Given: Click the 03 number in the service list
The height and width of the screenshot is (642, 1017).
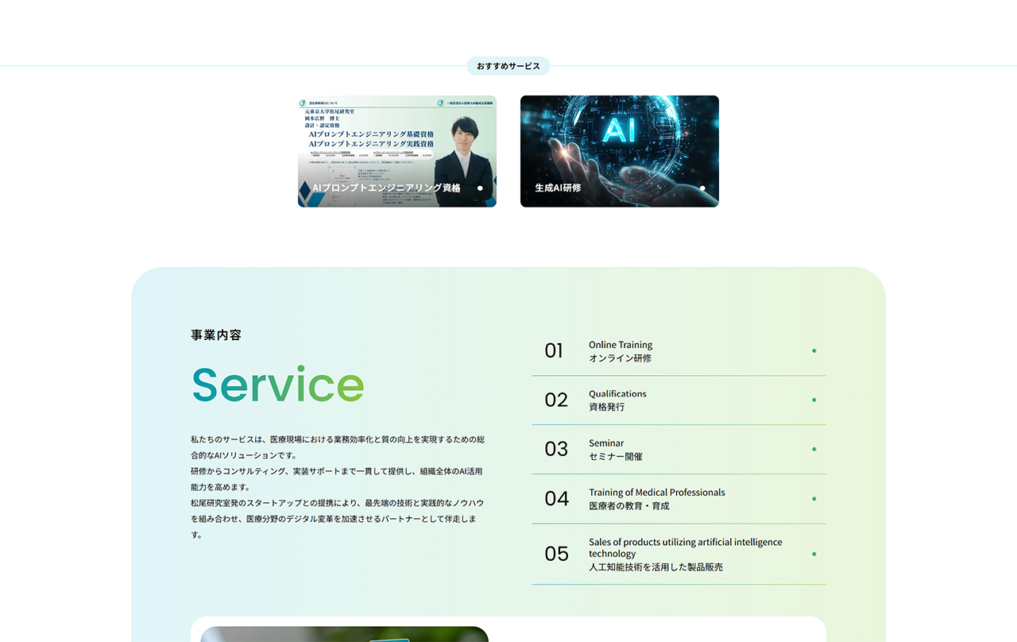Looking at the screenshot, I should tap(556, 449).
